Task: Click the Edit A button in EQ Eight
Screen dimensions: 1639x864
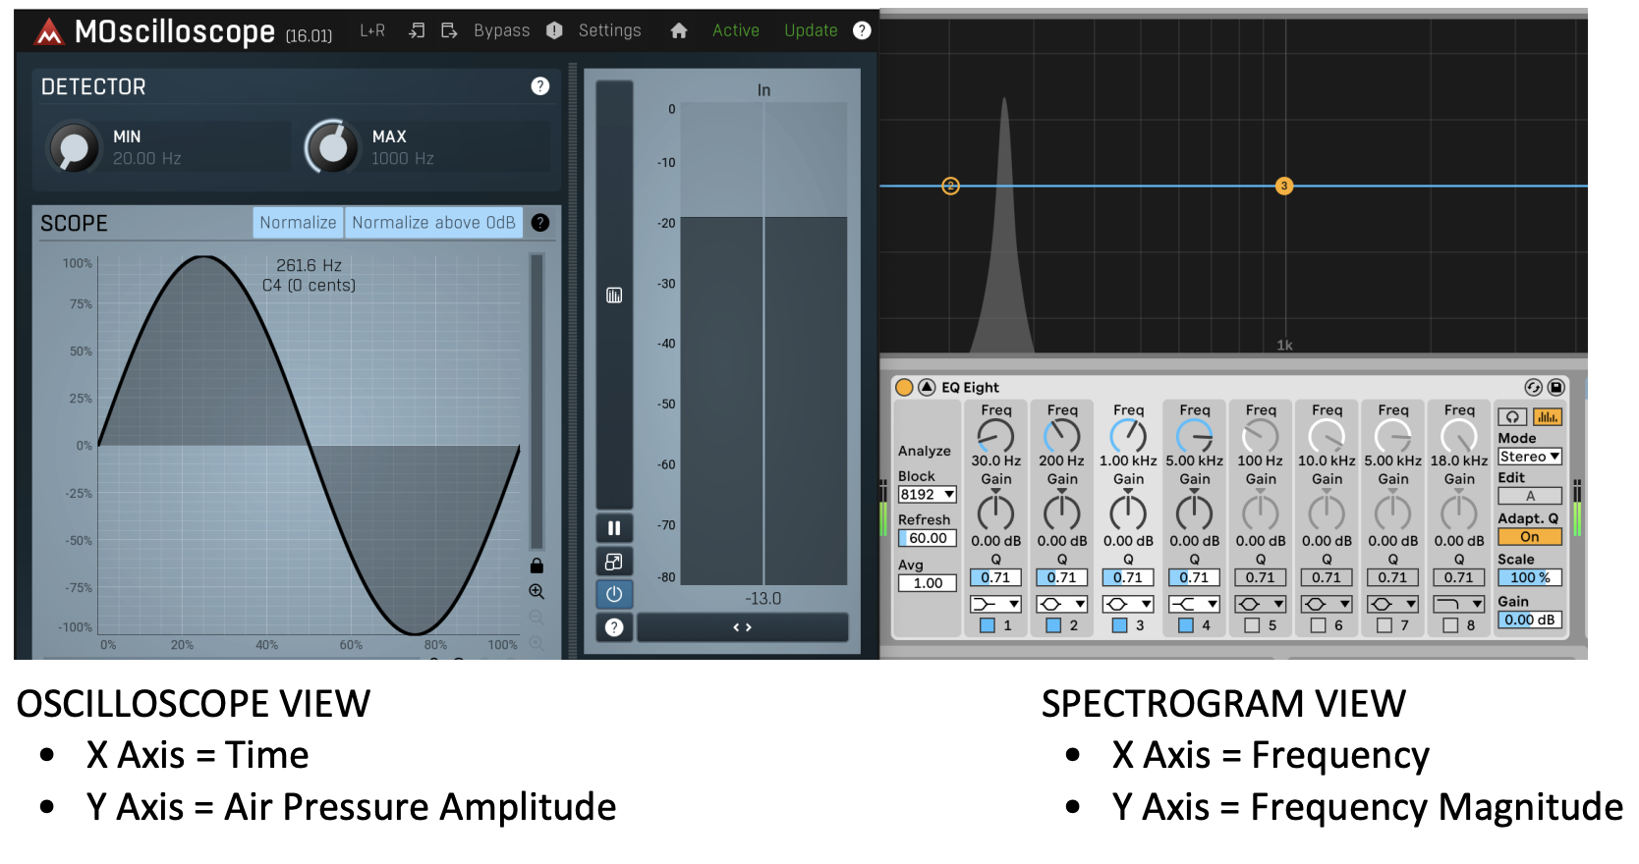Action: [1530, 496]
